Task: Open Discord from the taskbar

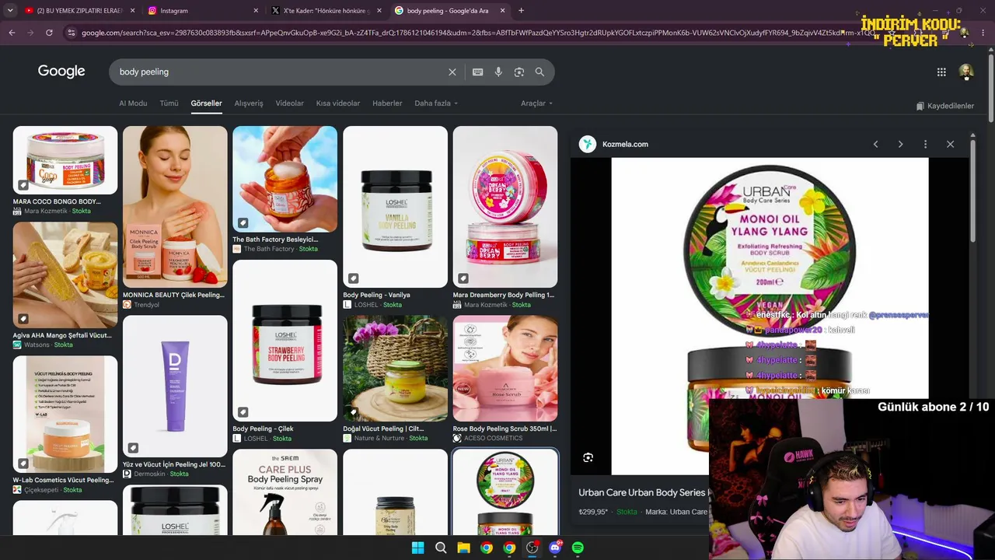Action: [555, 548]
